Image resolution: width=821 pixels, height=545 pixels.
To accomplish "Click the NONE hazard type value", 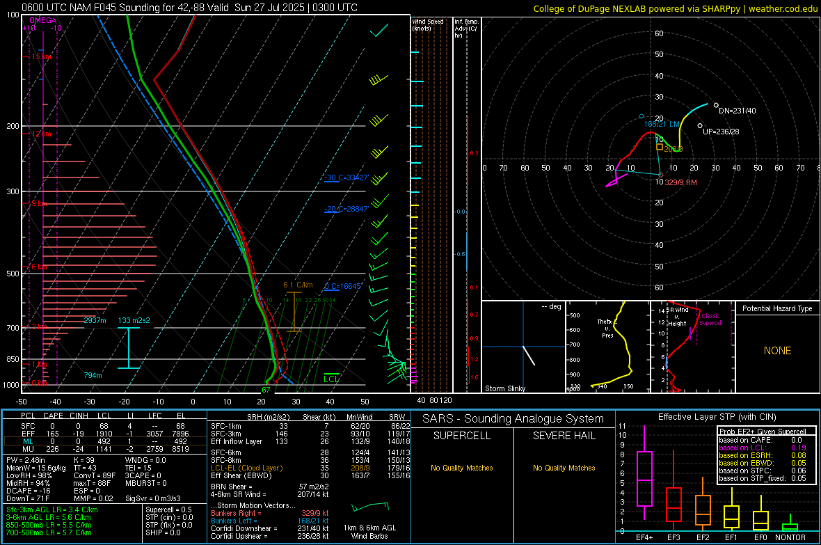I will 778,351.
